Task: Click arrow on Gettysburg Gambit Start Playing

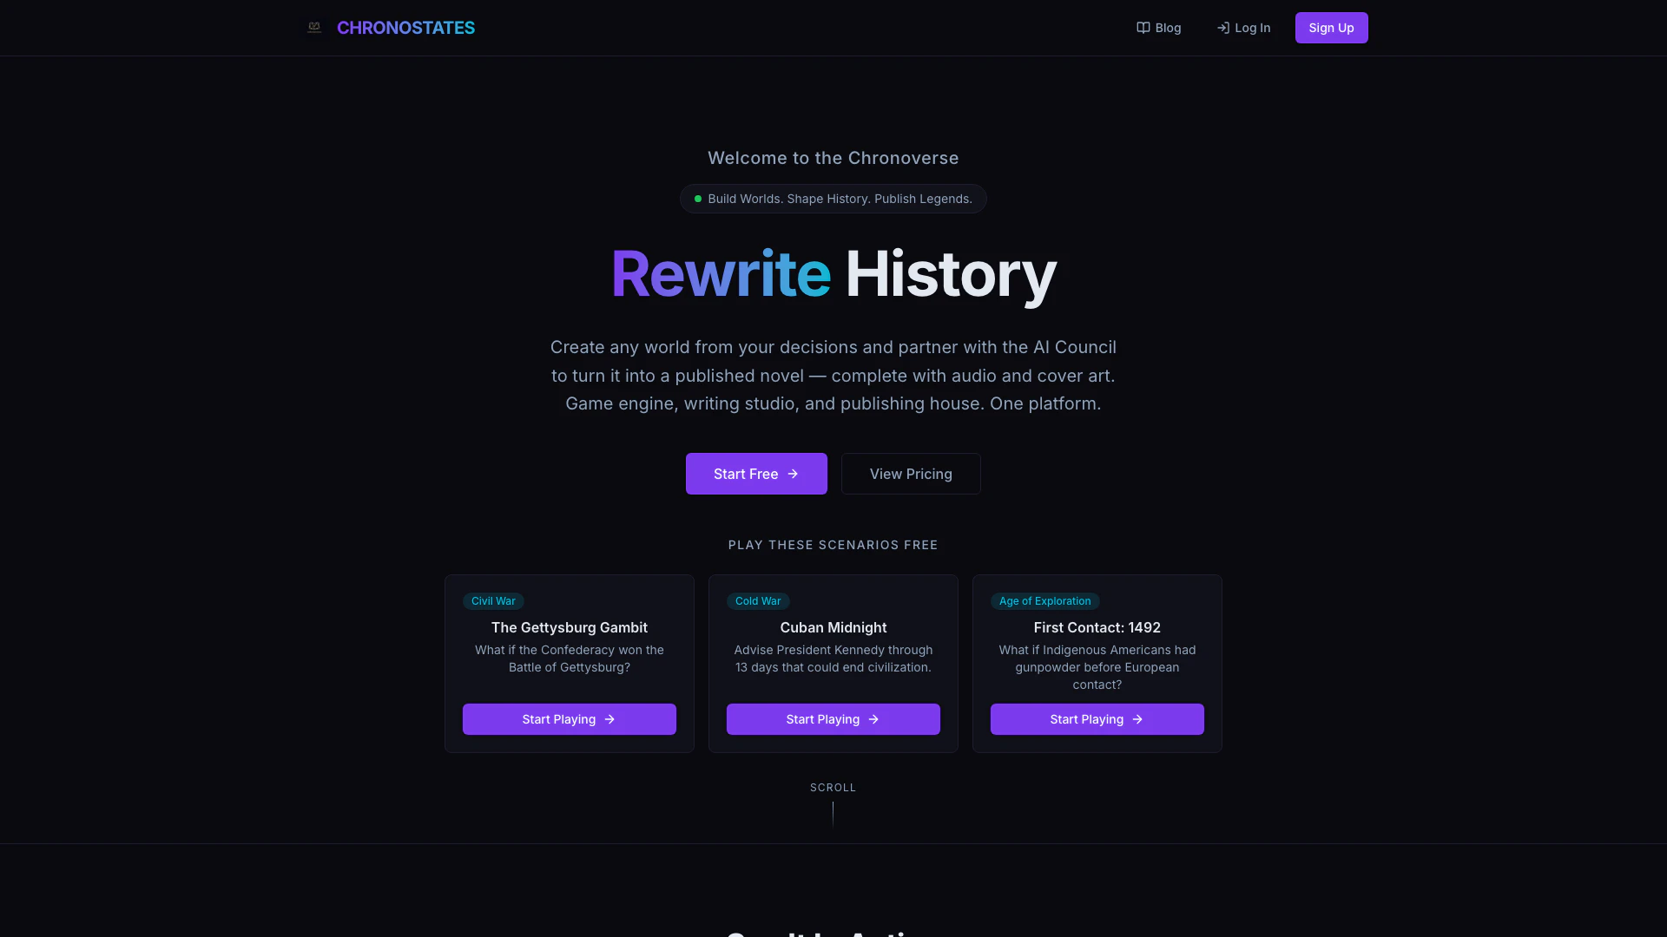Action: [609, 719]
